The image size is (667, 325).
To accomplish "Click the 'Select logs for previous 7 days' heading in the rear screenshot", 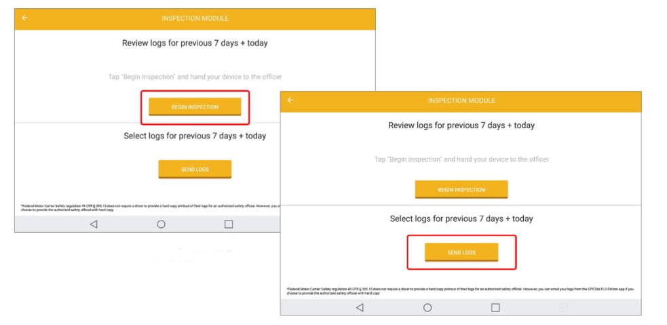I will click(x=195, y=136).
